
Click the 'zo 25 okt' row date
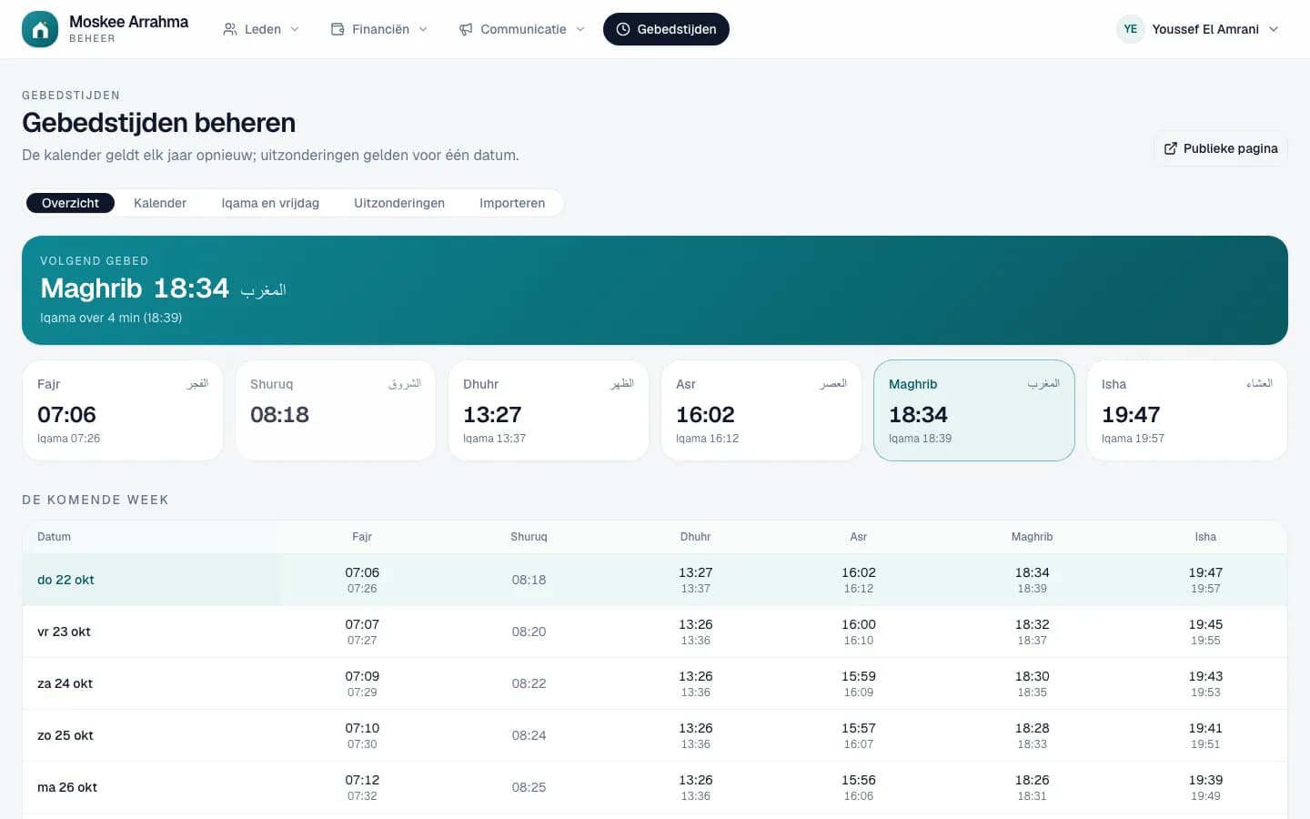coord(65,735)
